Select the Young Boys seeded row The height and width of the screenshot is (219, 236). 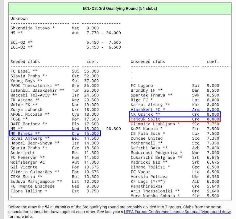(55, 81)
